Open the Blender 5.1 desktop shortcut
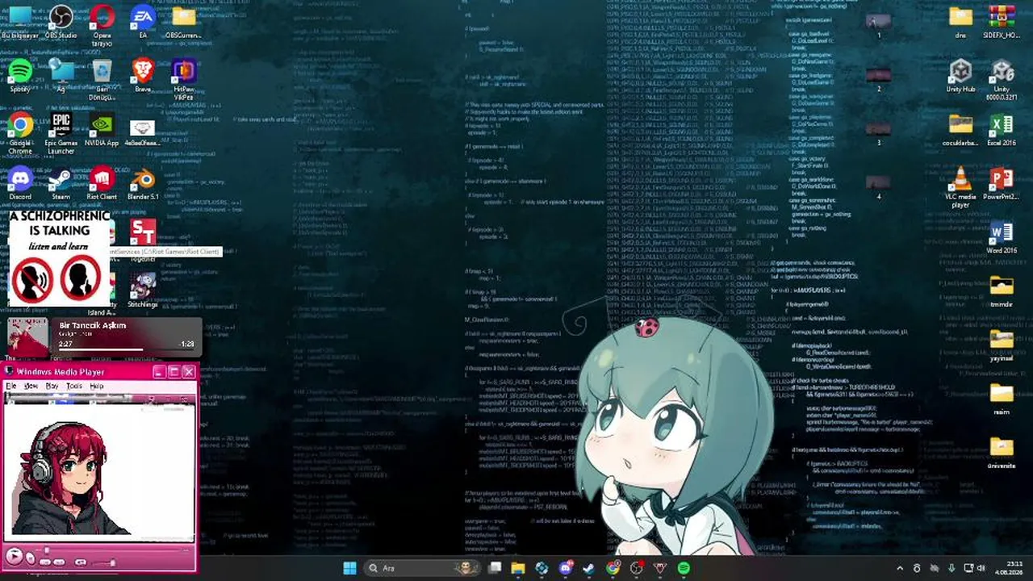Image resolution: width=1033 pixels, height=581 pixels. click(x=143, y=183)
